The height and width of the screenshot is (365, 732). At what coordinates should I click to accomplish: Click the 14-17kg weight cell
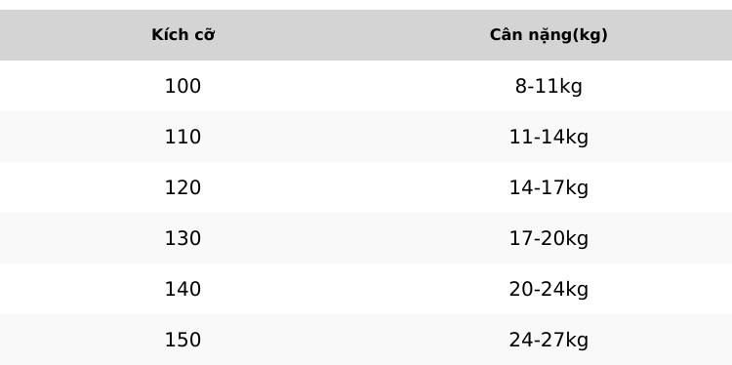(x=549, y=187)
